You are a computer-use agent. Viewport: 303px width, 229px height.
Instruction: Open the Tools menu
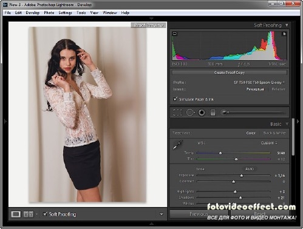pyautogui.click(x=81, y=13)
